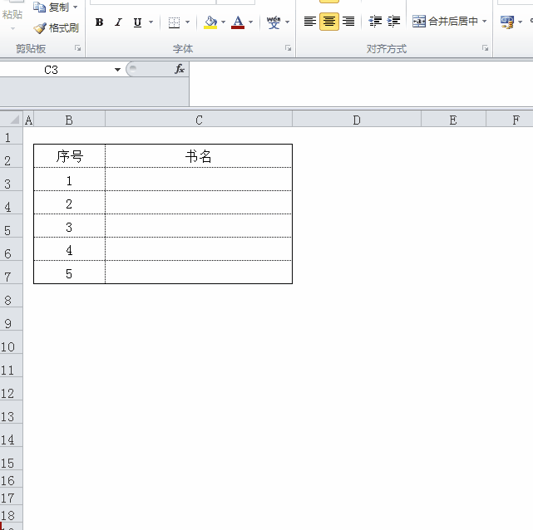Click 粘贴 paste button
Viewport: 533px width, 530px height.
(x=12, y=14)
